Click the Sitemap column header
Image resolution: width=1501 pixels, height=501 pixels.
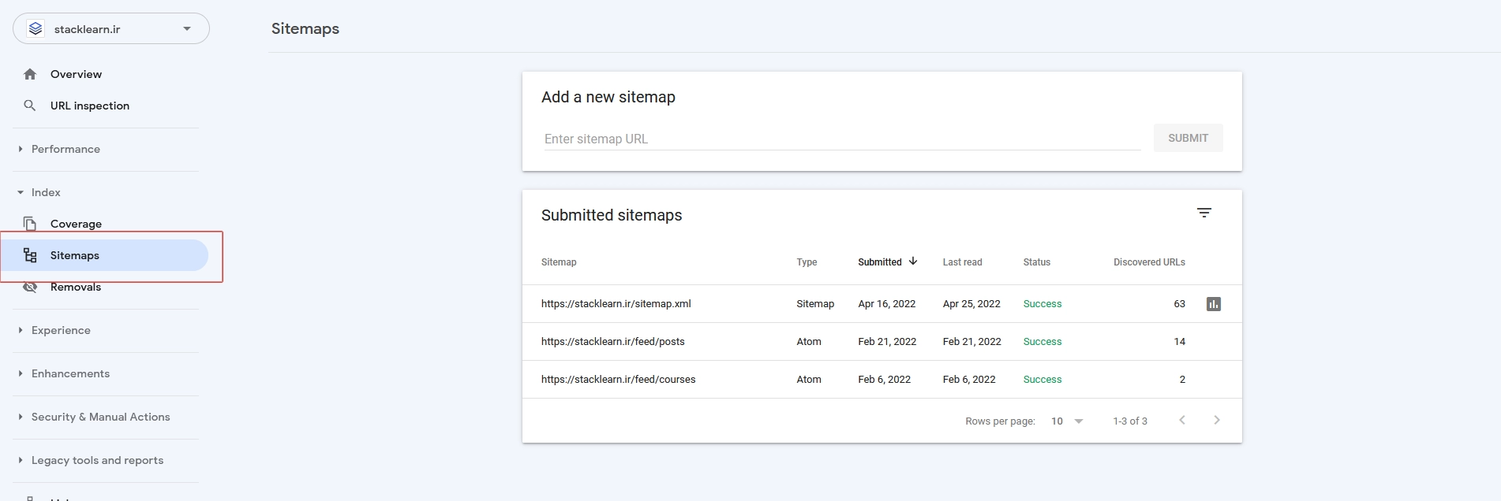(x=559, y=262)
